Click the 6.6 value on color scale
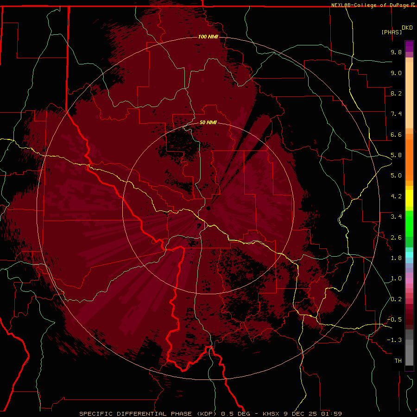The width and height of the screenshot is (417, 417). coord(396,134)
